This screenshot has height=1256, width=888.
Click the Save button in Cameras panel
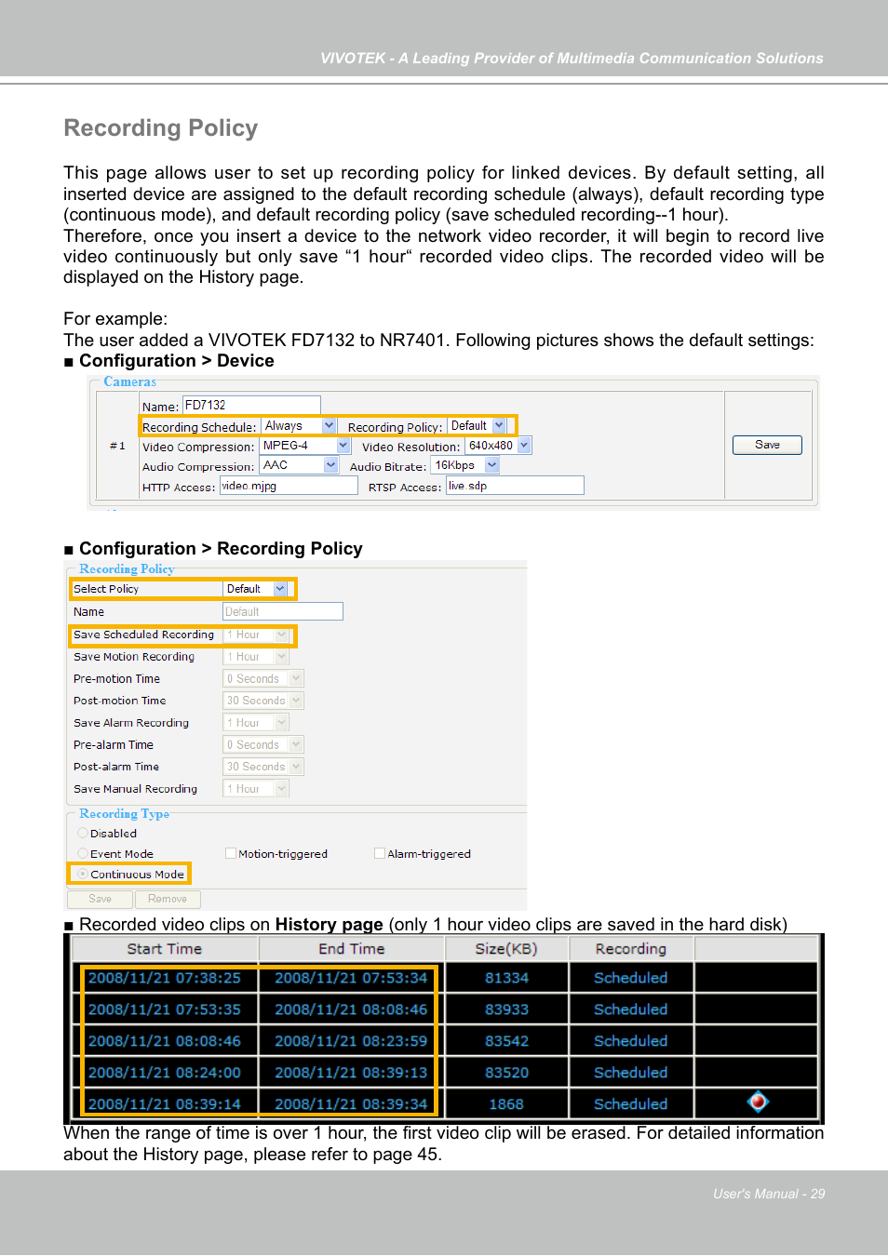pyautogui.click(x=767, y=445)
